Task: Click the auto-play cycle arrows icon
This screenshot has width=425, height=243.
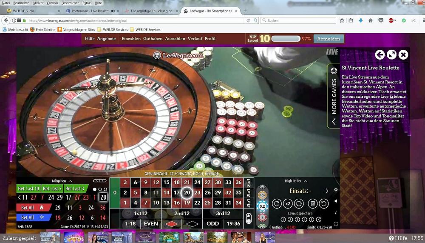Action: point(299,203)
